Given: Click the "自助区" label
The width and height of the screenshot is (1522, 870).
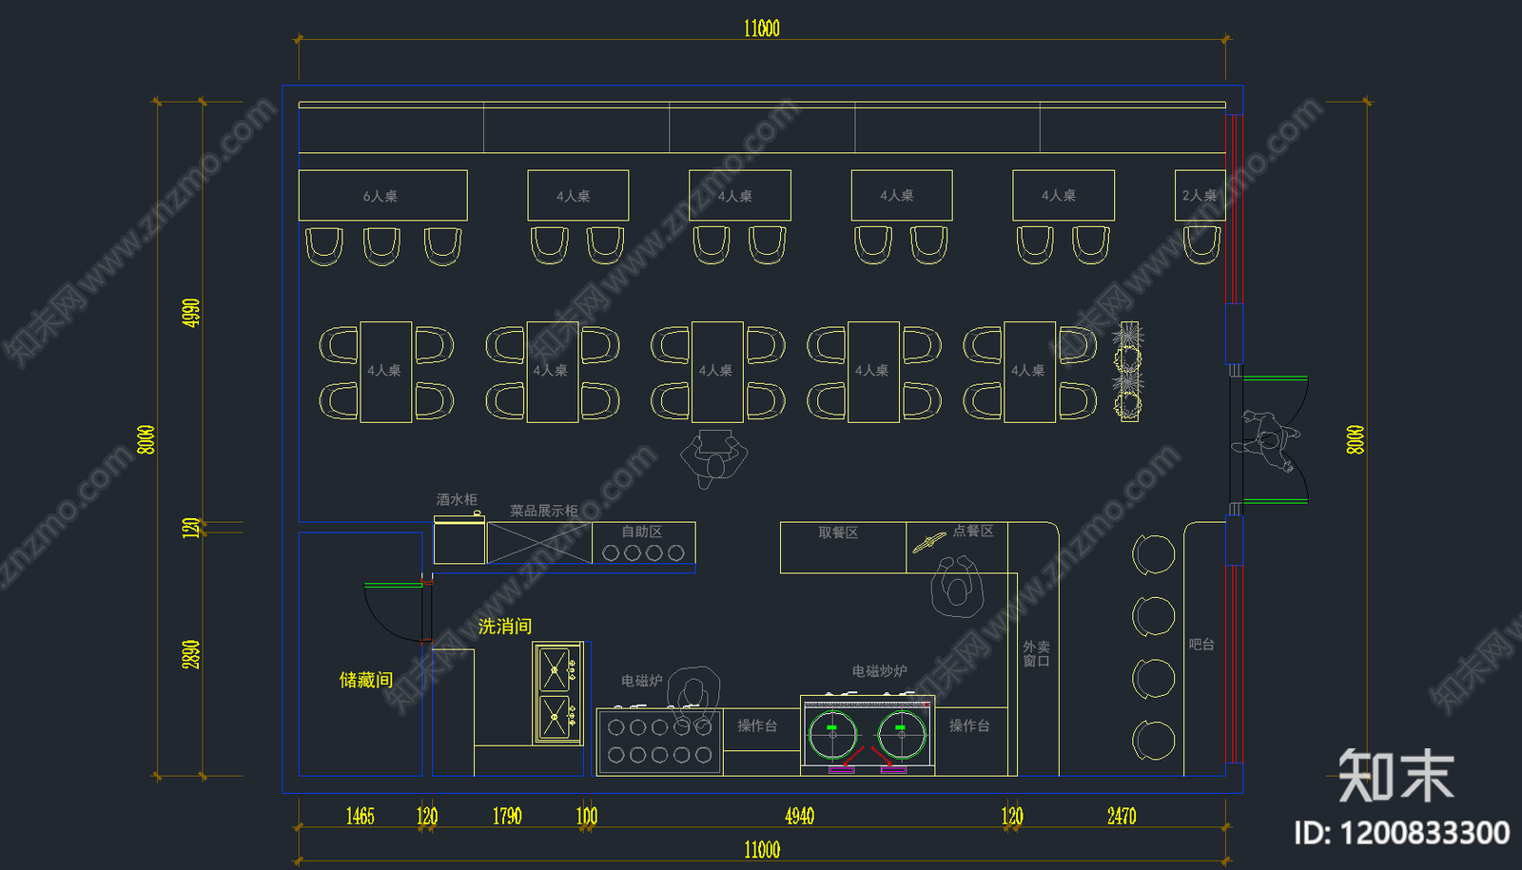Looking at the screenshot, I should (x=641, y=532).
